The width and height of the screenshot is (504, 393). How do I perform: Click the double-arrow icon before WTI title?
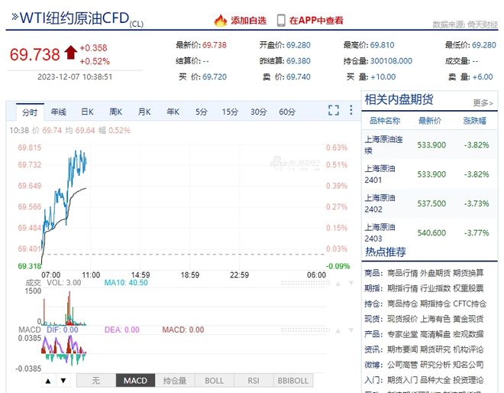click(15, 16)
